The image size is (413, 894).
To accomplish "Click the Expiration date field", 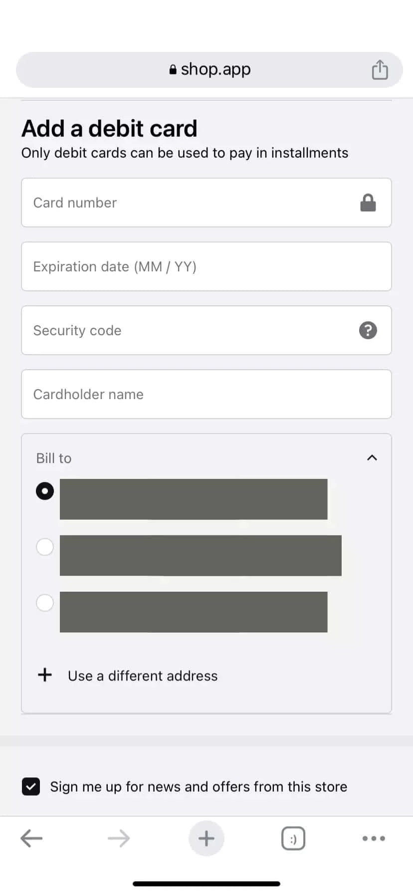I will pos(206,267).
